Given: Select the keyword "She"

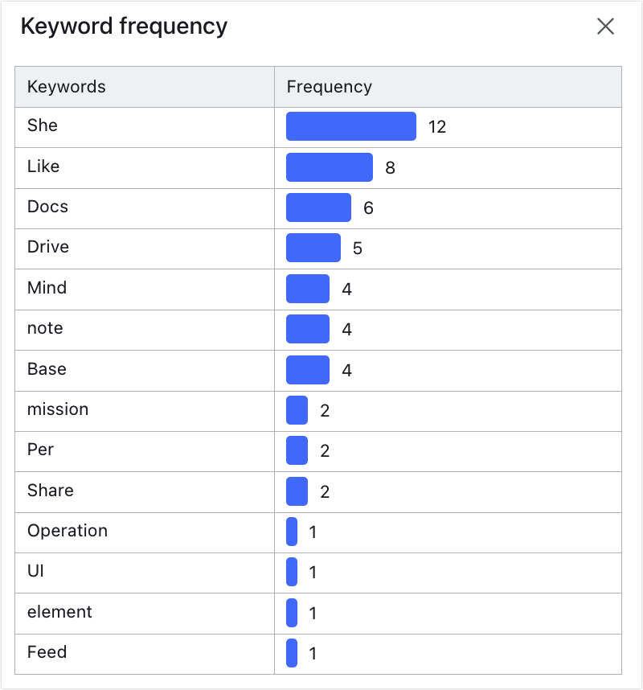Looking at the screenshot, I should (x=43, y=126).
